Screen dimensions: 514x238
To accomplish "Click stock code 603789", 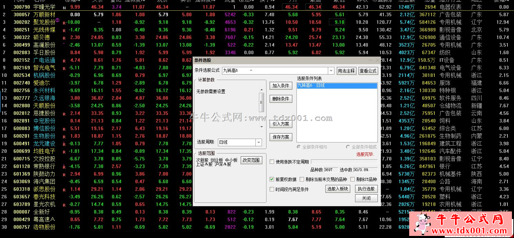I will click(x=22, y=204).
